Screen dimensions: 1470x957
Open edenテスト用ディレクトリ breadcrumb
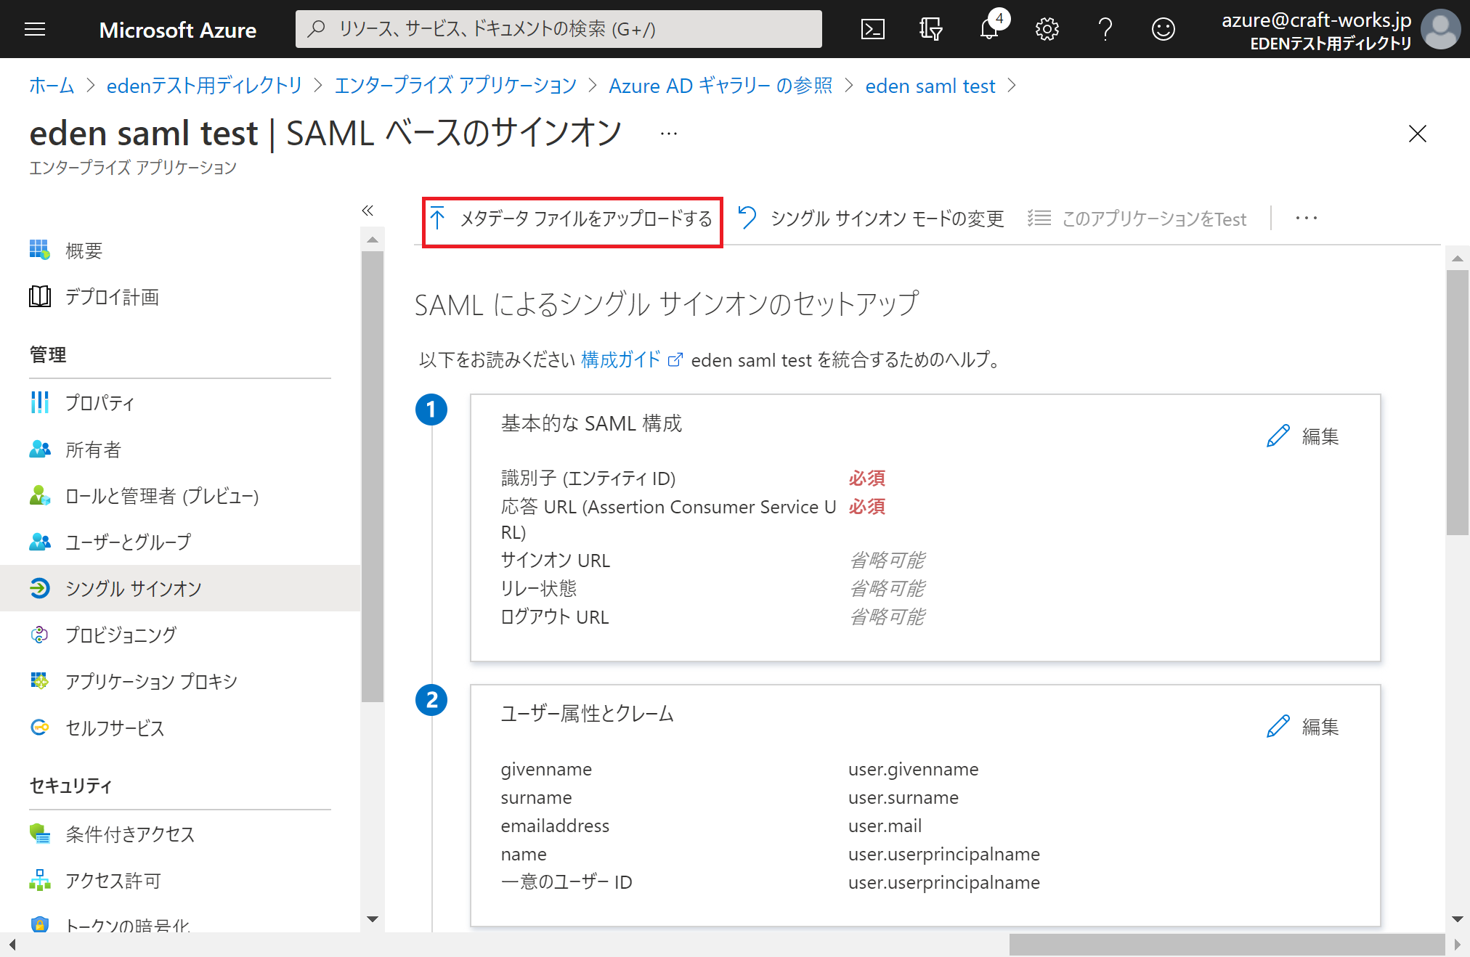(x=204, y=86)
